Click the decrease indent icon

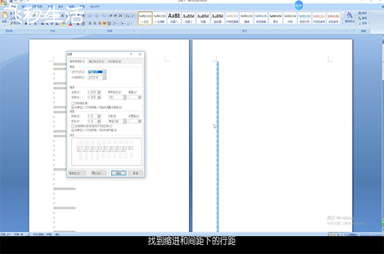click(111, 16)
